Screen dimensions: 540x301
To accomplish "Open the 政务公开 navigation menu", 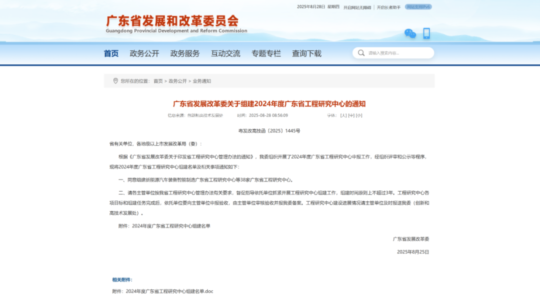I will [x=144, y=53].
